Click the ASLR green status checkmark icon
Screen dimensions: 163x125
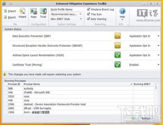(117, 55)
